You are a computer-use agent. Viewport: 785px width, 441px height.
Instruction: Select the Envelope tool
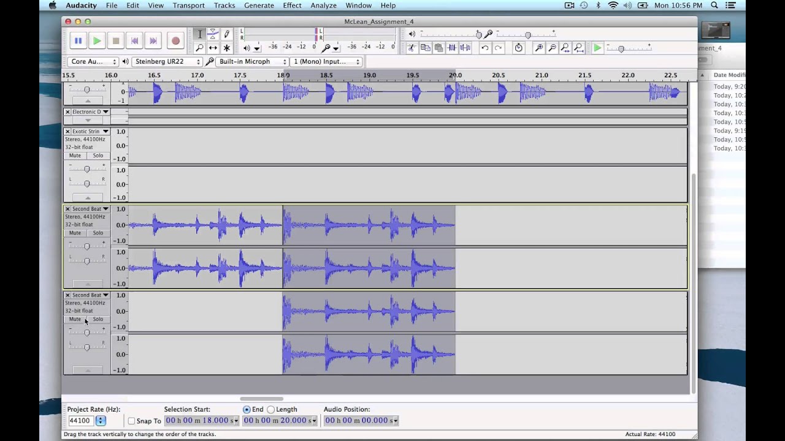coord(213,34)
